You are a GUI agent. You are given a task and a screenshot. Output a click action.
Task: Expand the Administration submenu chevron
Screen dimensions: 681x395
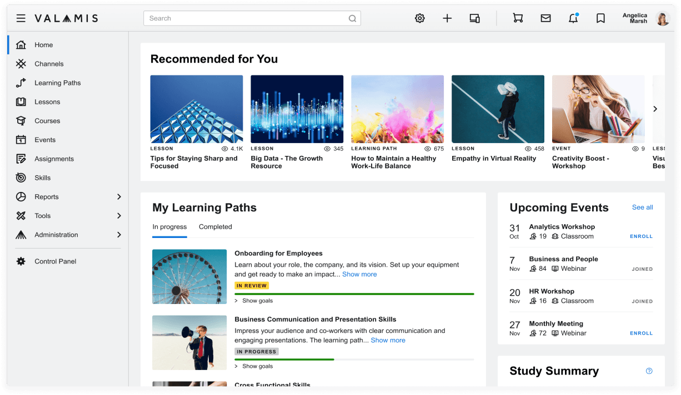(119, 235)
